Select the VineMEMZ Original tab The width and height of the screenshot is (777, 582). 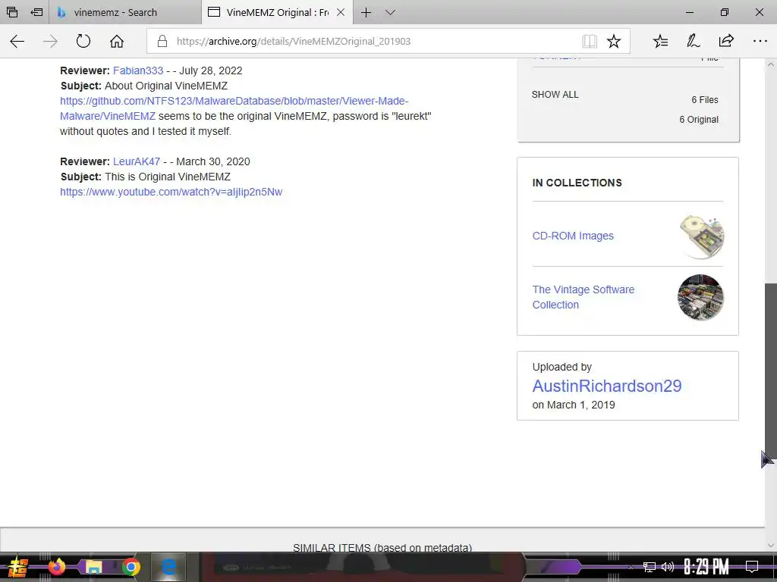tap(276, 12)
